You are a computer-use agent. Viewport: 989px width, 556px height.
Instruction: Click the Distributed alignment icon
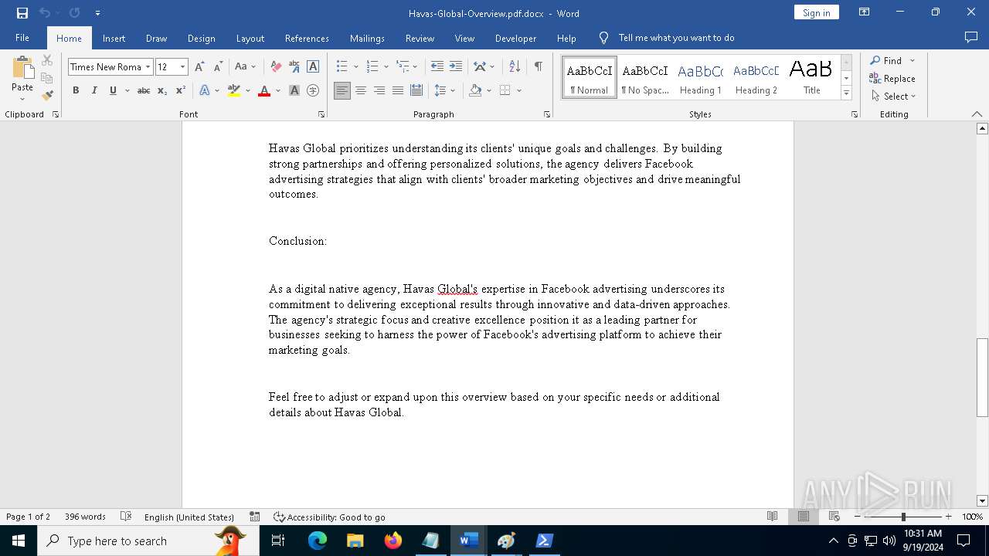416,91
